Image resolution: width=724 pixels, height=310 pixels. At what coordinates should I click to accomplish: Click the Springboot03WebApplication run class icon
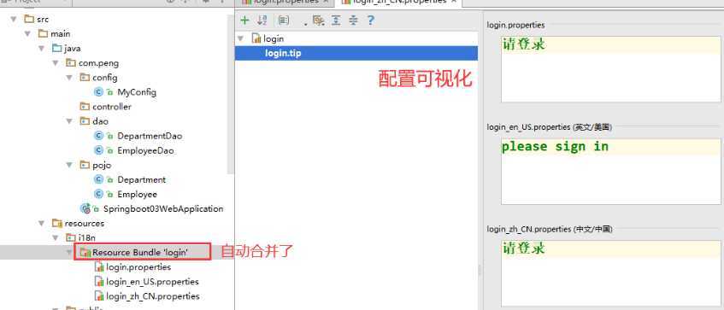point(85,208)
